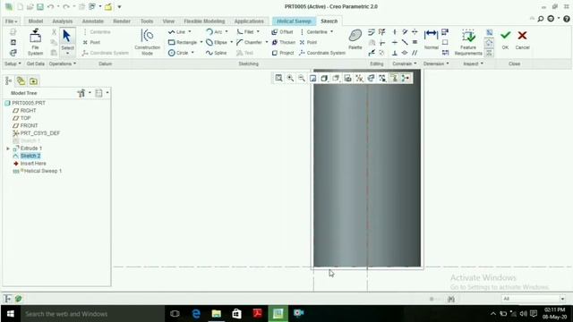Expand the Constrain group dropdown
The width and height of the screenshot is (573, 322).
click(x=404, y=64)
